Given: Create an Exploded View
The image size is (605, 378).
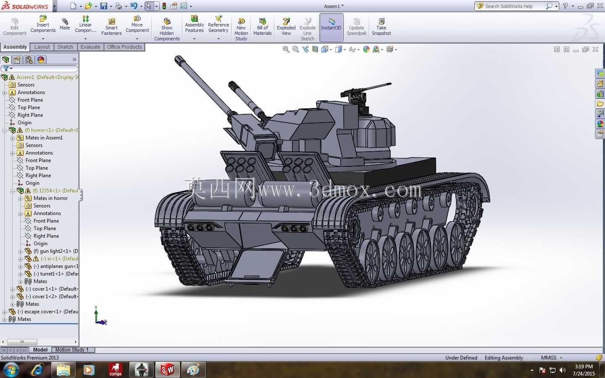Looking at the screenshot, I should coord(286,27).
